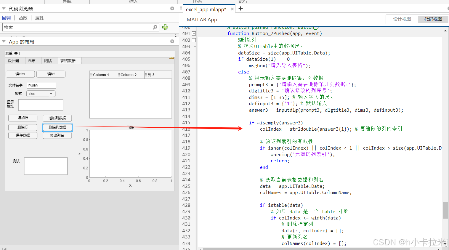Click the 测试 text area
The width and height of the screenshot is (449, 250).
click(46, 166)
